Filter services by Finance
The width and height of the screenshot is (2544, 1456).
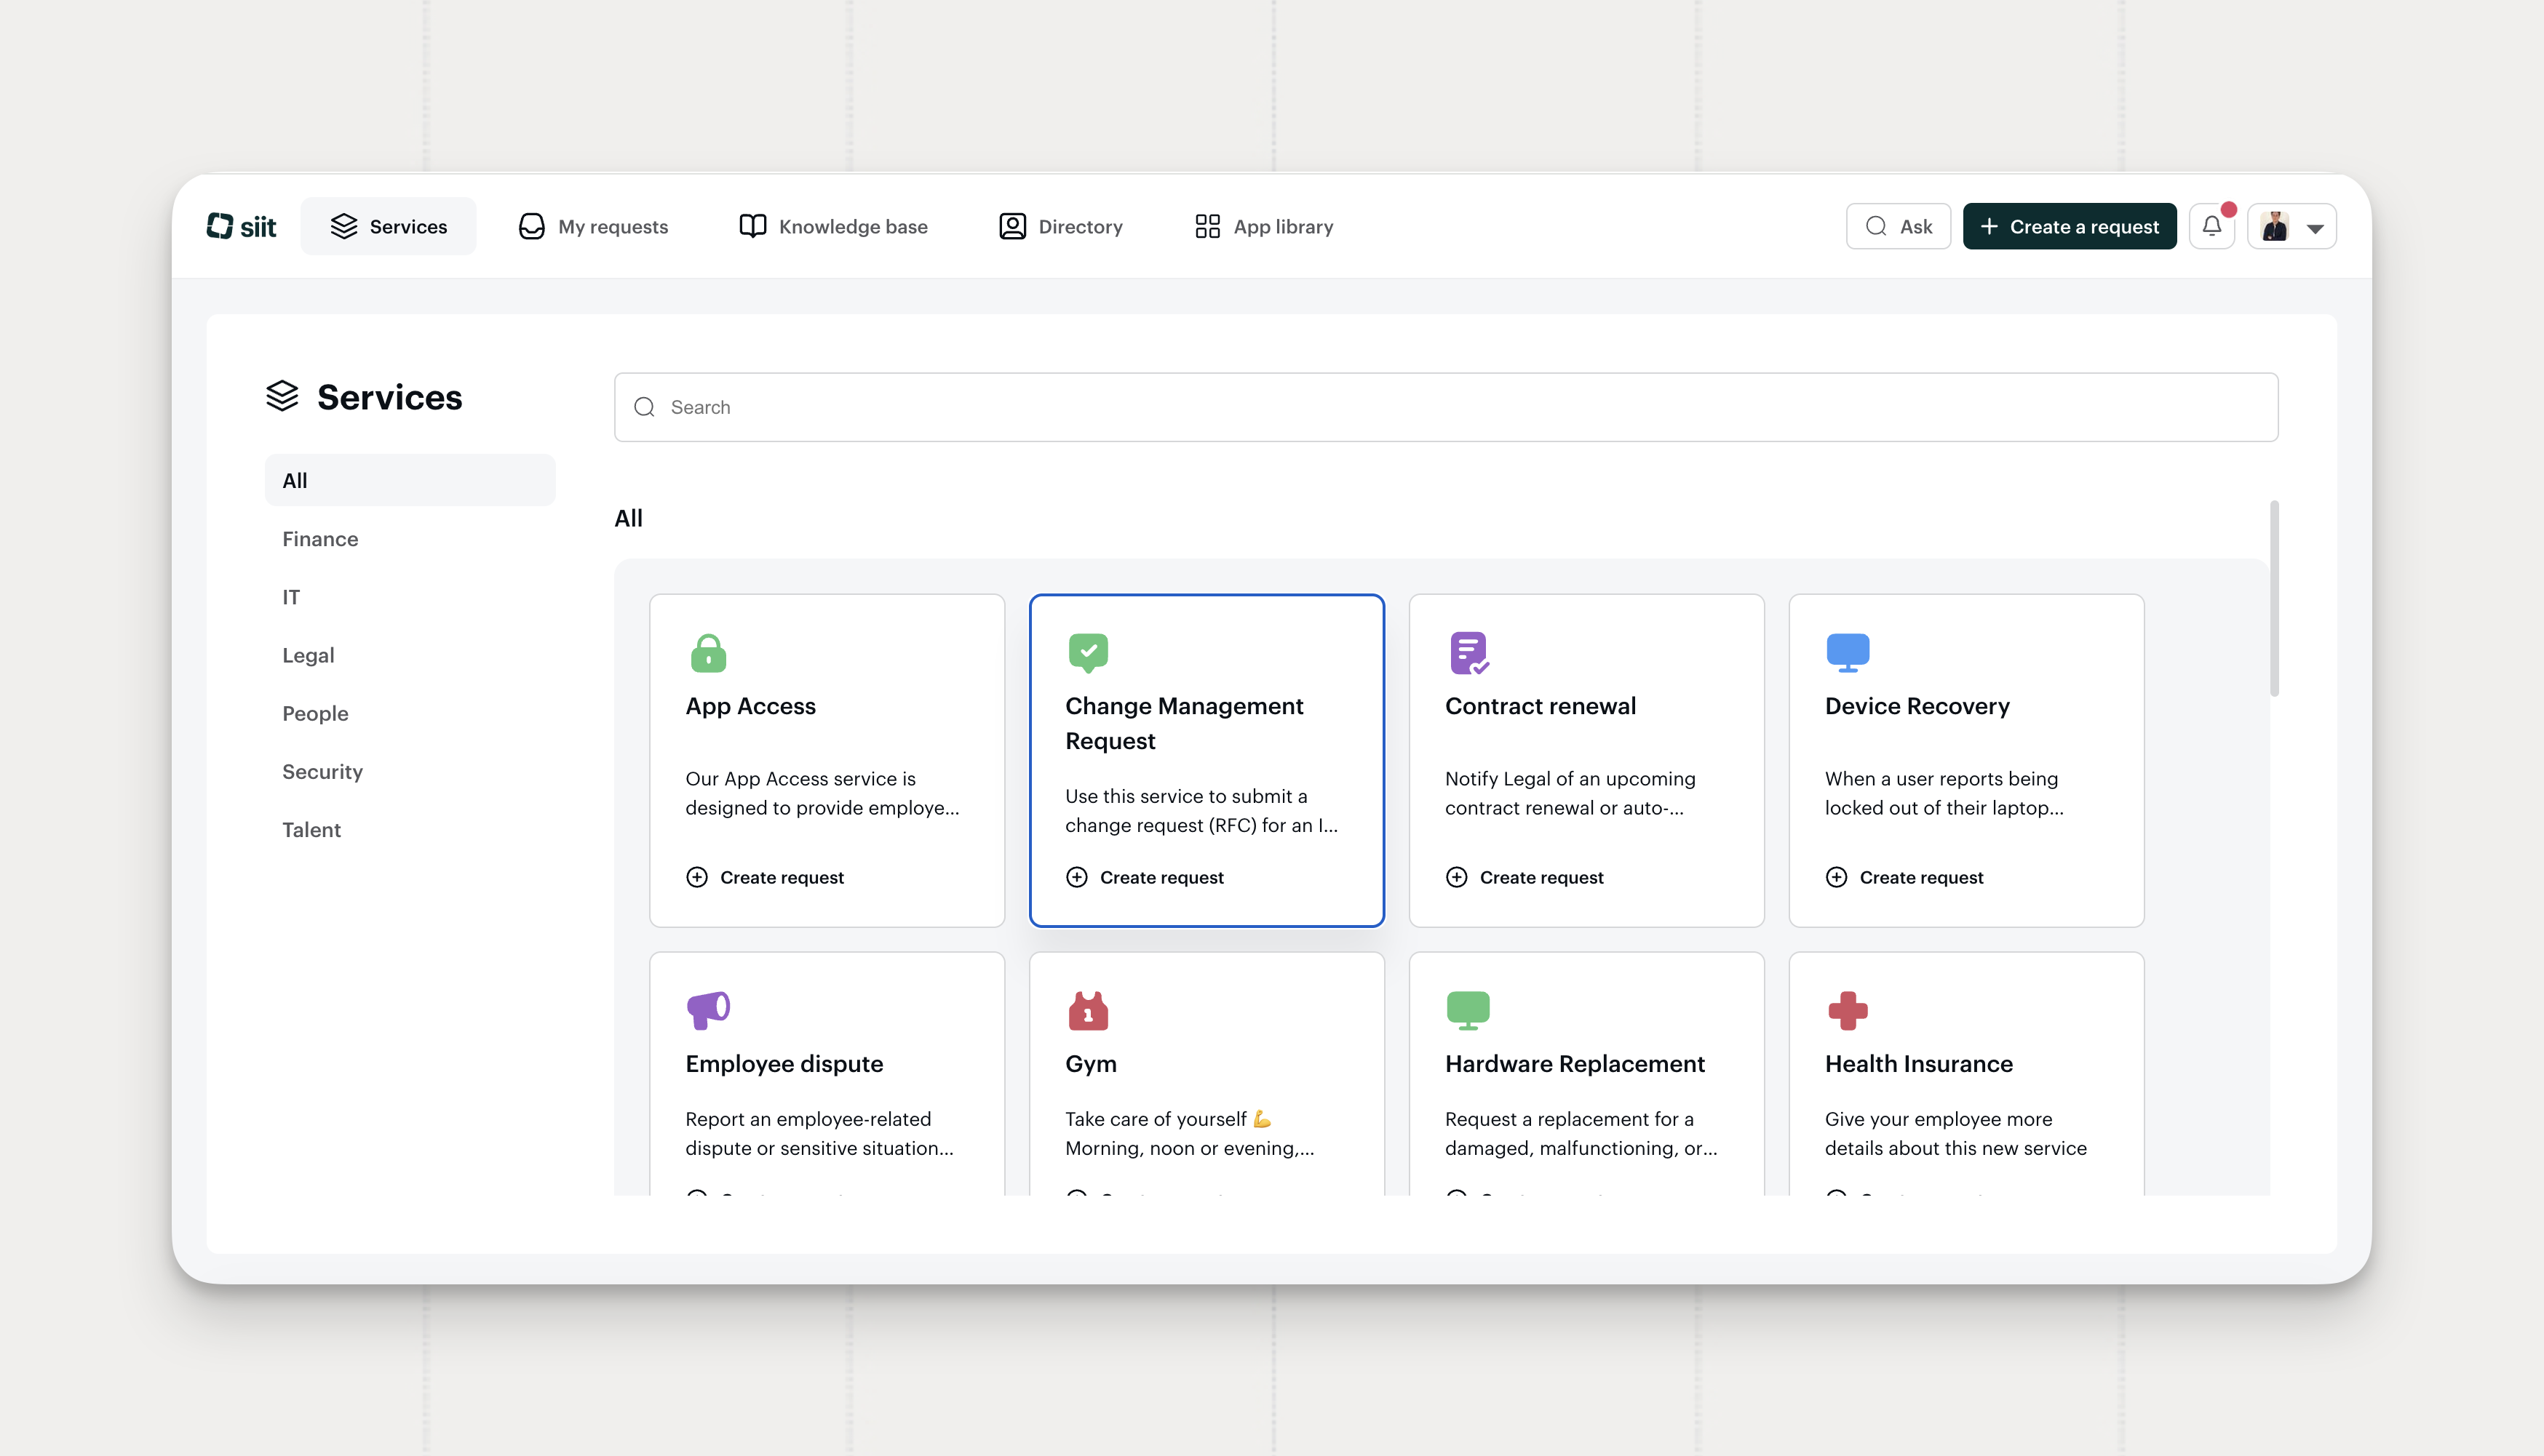(410, 539)
